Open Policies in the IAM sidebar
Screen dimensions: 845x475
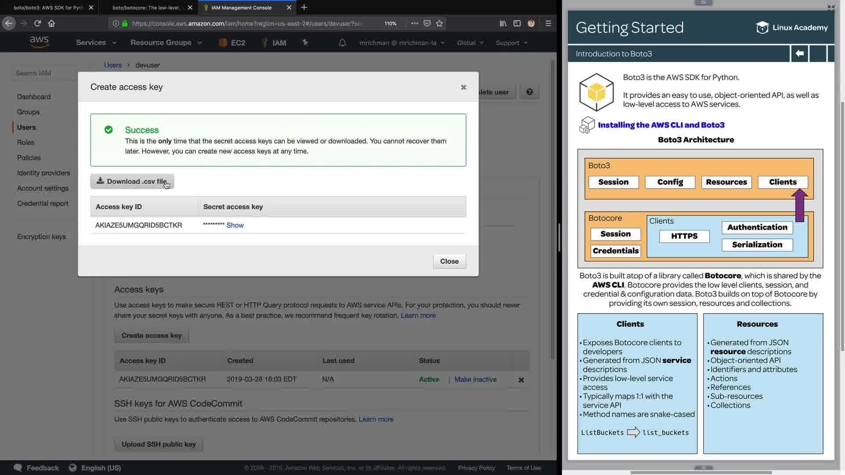coord(29,157)
